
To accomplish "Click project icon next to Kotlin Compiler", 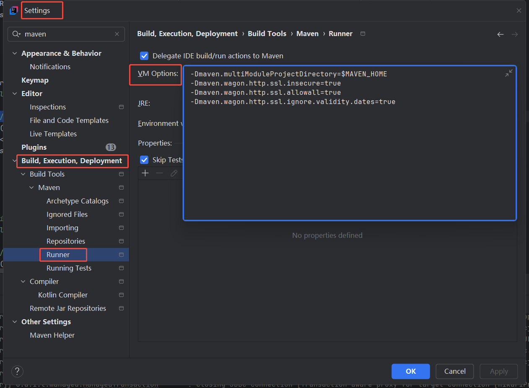I will click(x=122, y=295).
